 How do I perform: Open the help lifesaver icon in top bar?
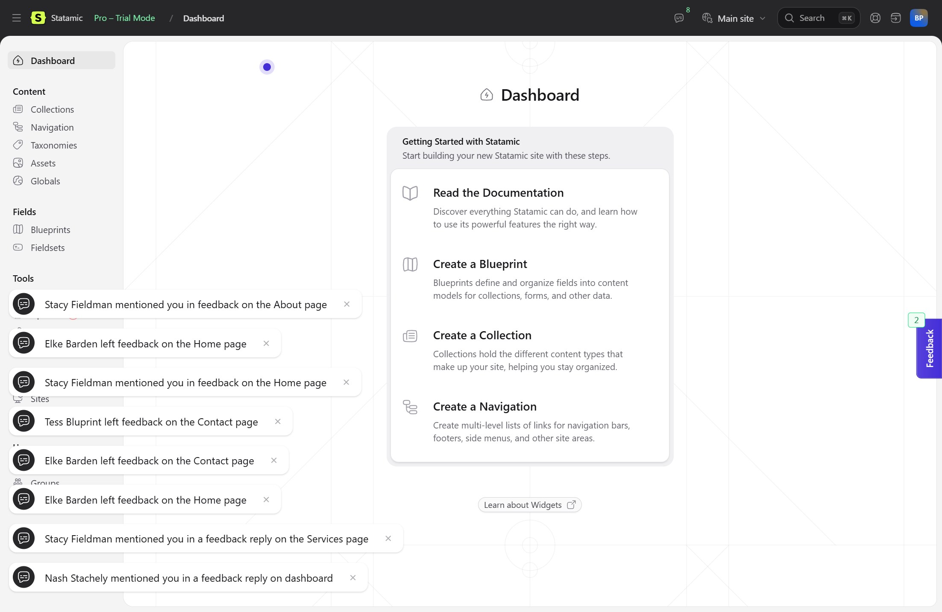[875, 18]
